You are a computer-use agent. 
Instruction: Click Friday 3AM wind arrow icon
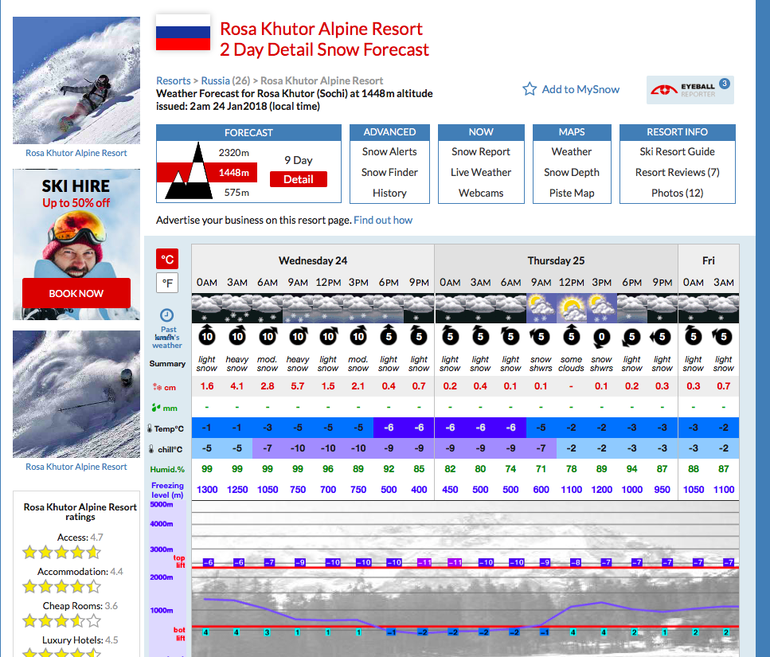(722, 336)
